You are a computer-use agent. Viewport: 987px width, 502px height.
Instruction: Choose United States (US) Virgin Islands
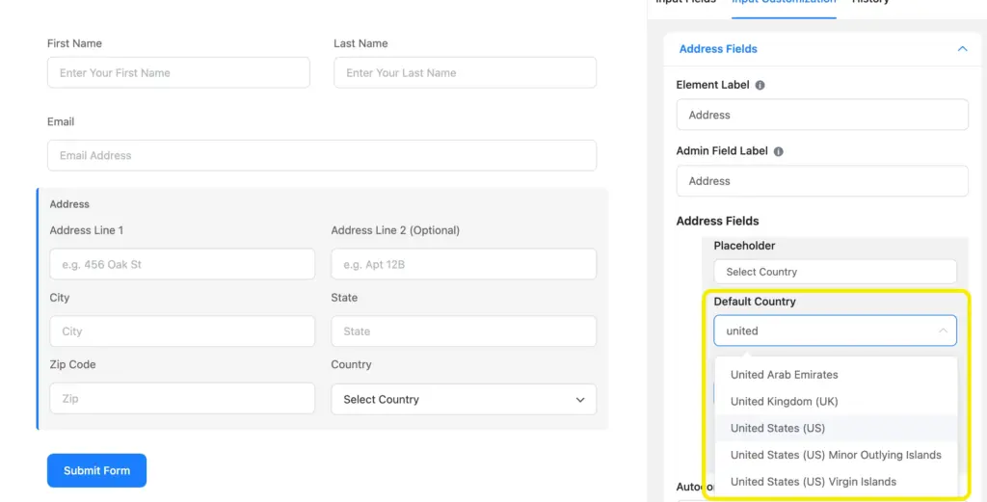[813, 482]
